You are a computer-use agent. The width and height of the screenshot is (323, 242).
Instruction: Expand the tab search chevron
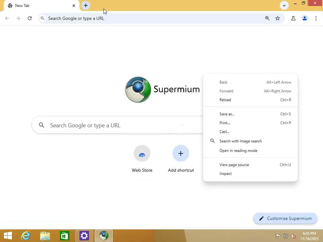(284, 6)
